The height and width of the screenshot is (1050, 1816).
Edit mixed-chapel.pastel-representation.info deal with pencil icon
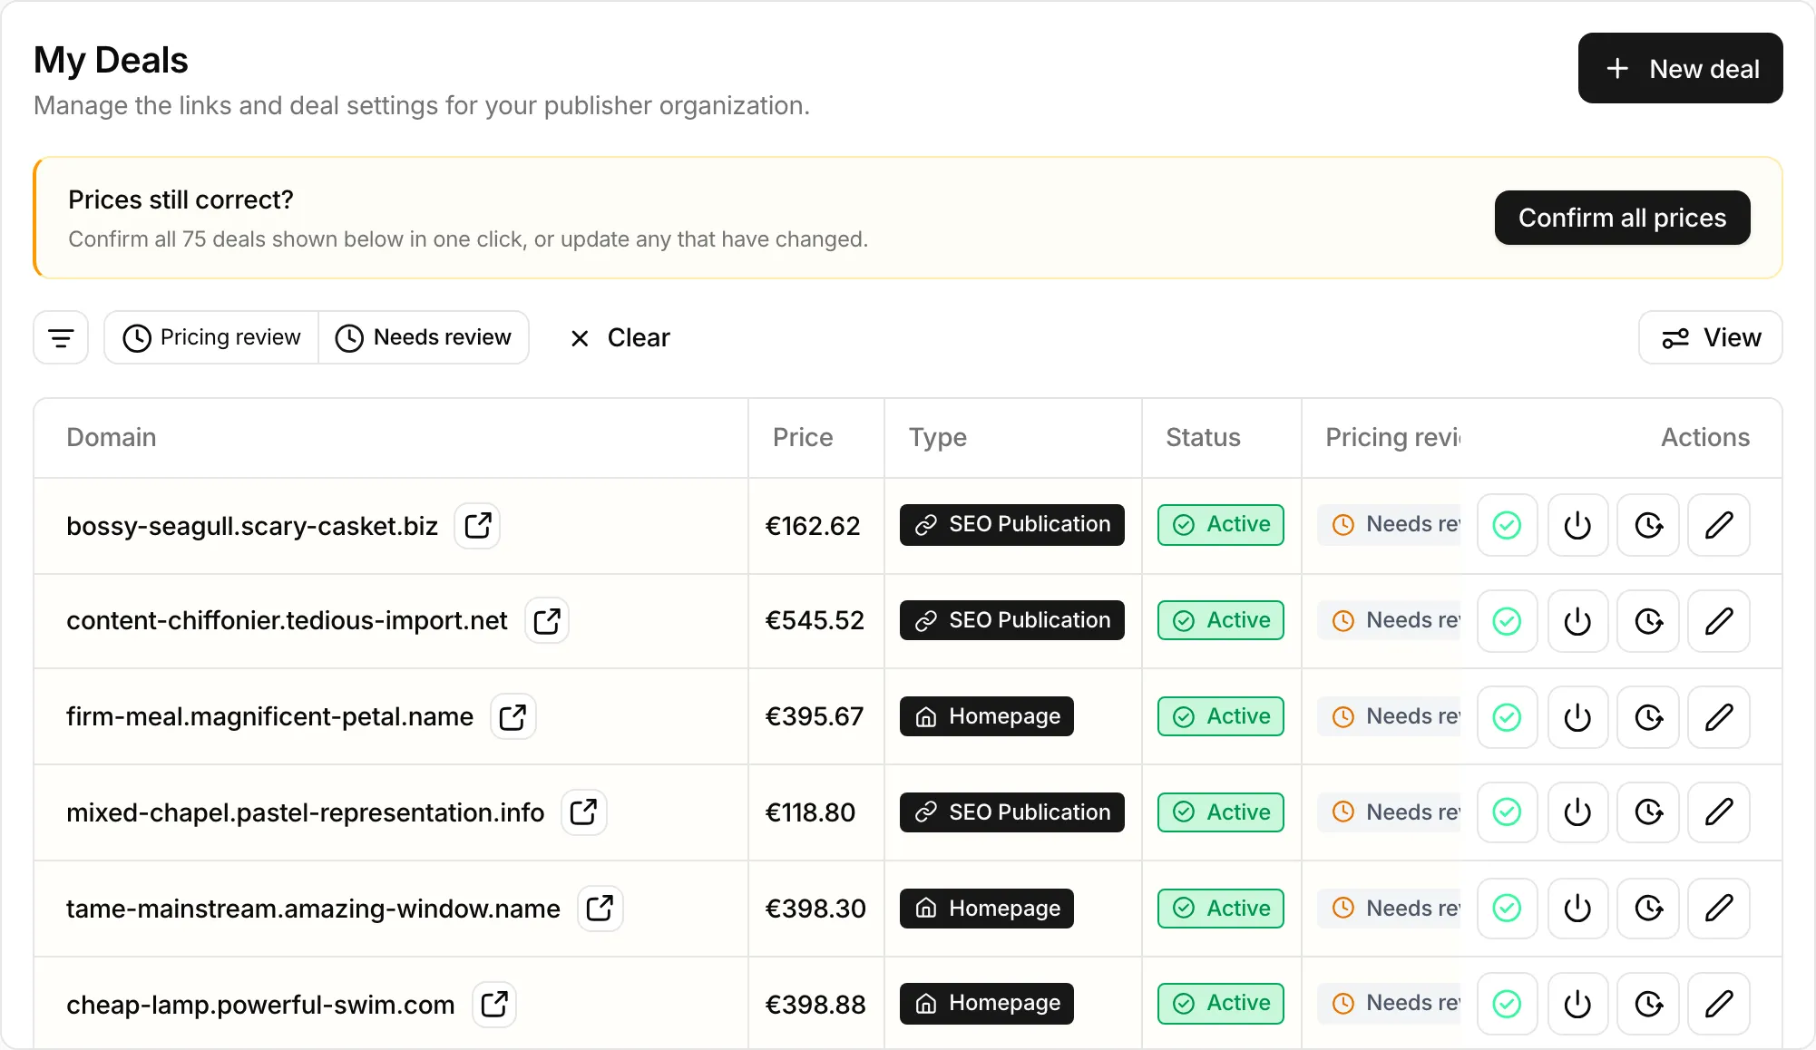point(1719,812)
